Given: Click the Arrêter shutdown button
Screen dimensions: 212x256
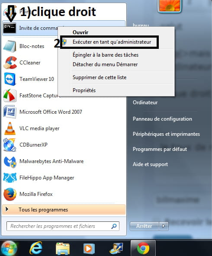Looking at the screenshot, I should point(144,226).
